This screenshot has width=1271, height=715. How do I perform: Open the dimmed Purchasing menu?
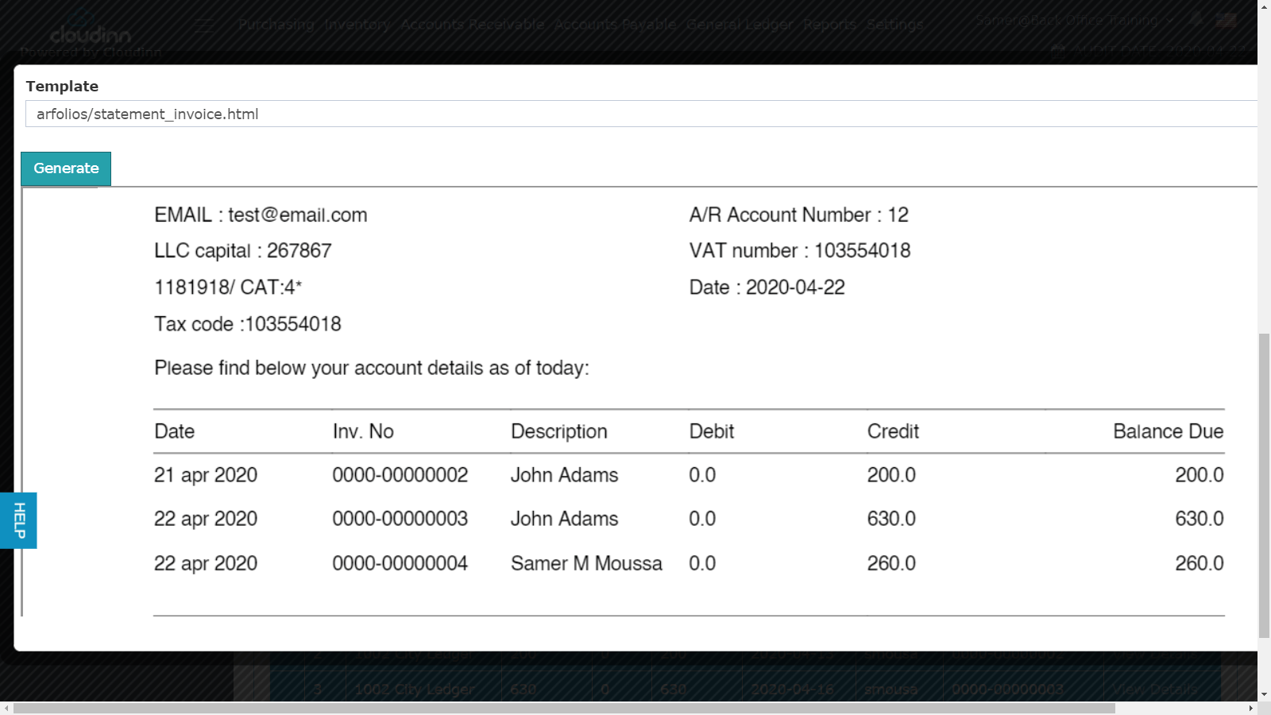[276, 25]
